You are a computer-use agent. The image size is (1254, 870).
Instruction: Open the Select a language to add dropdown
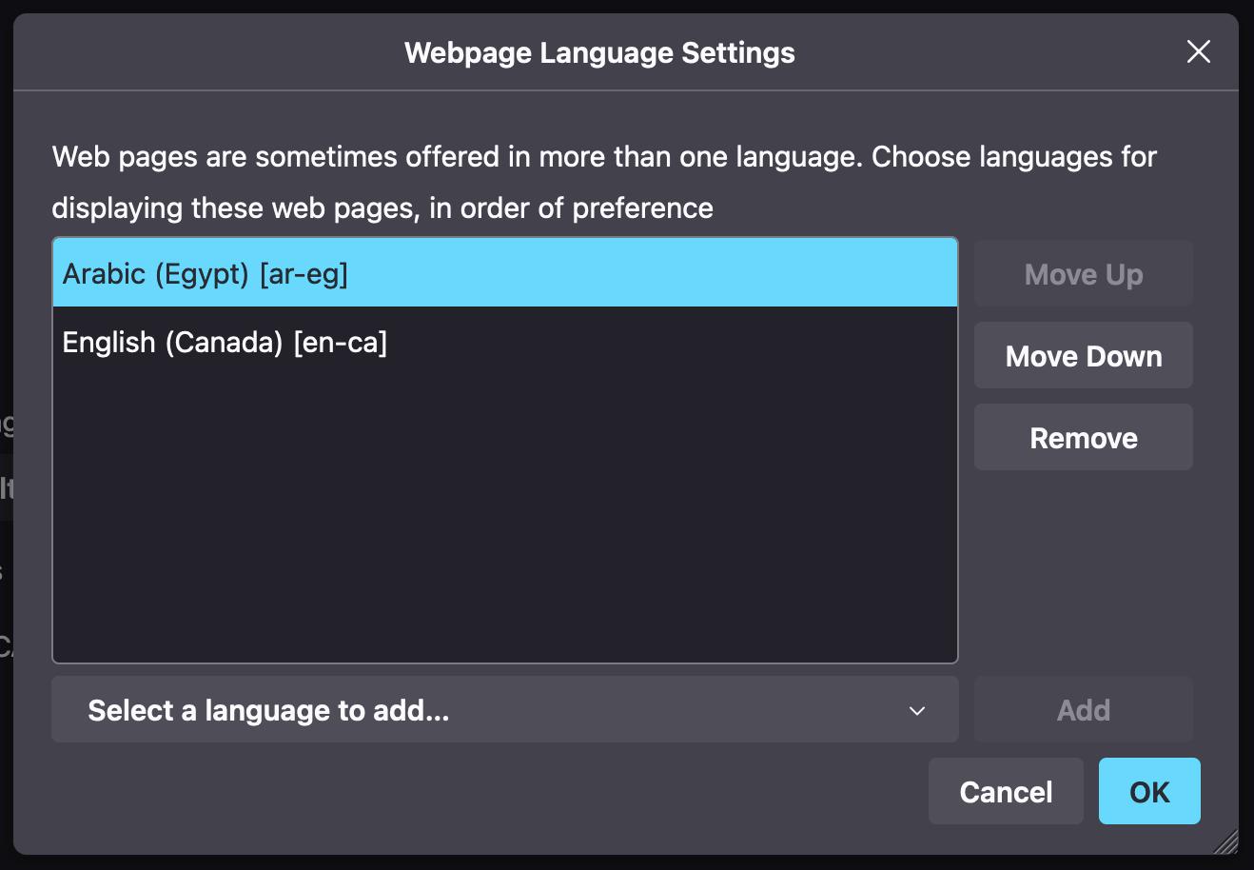504,710
